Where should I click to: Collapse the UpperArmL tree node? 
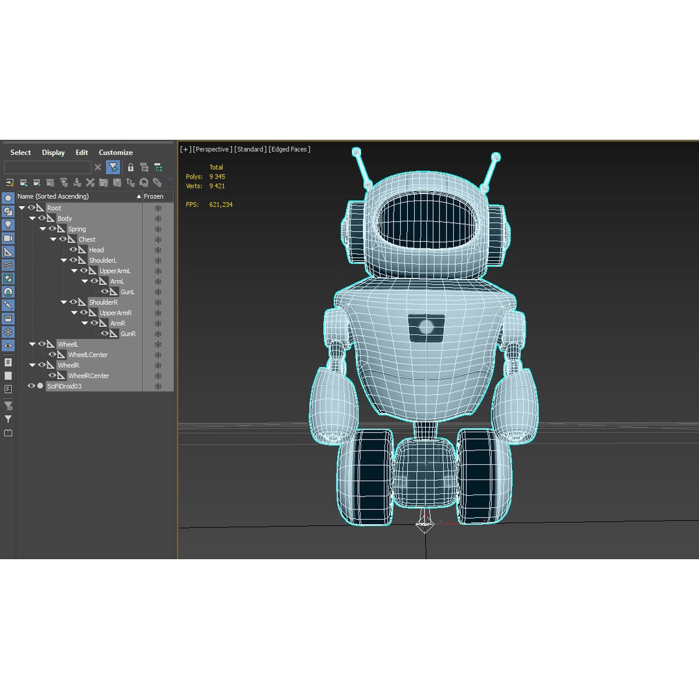74,271
